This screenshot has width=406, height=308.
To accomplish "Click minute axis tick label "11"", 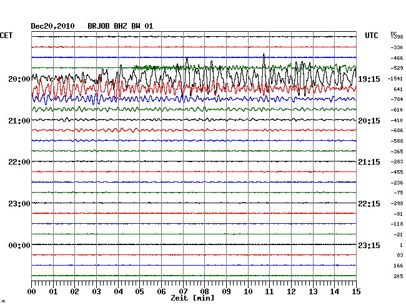I will coord(270,292).
